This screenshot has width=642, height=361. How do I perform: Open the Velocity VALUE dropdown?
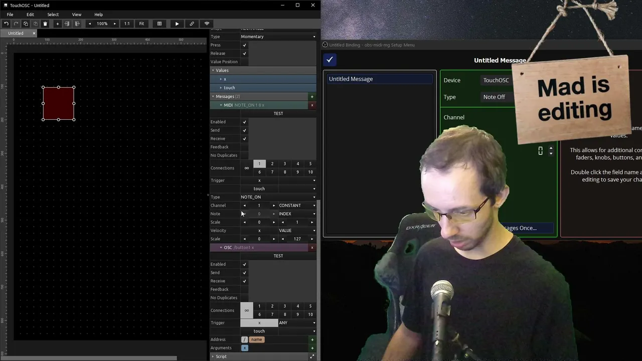click(x=297, y=231)
